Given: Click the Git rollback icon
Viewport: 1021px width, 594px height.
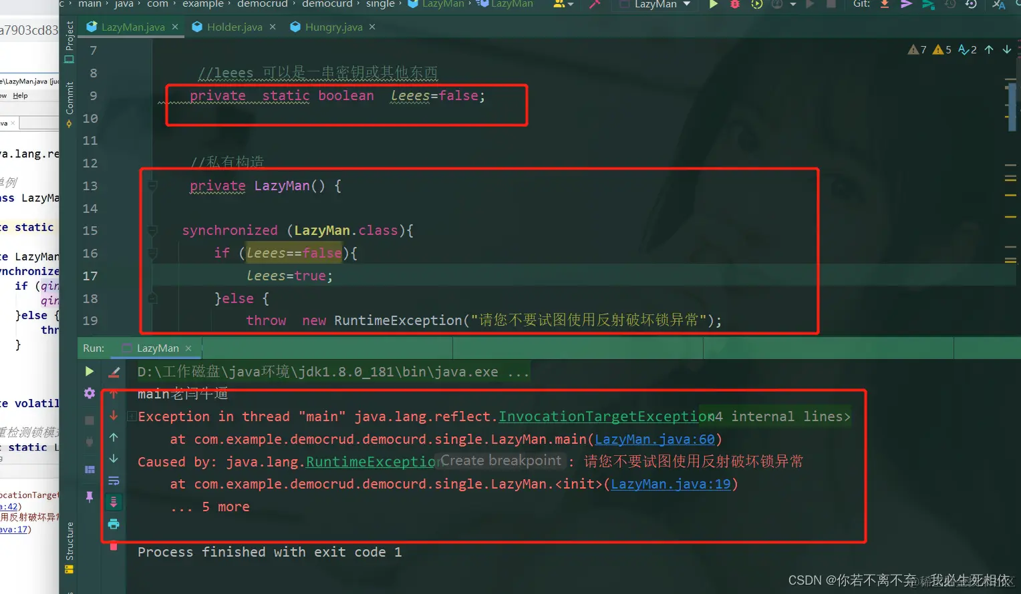Looking at the screenshot, I should pyautogui.click(x=971, y=4).
